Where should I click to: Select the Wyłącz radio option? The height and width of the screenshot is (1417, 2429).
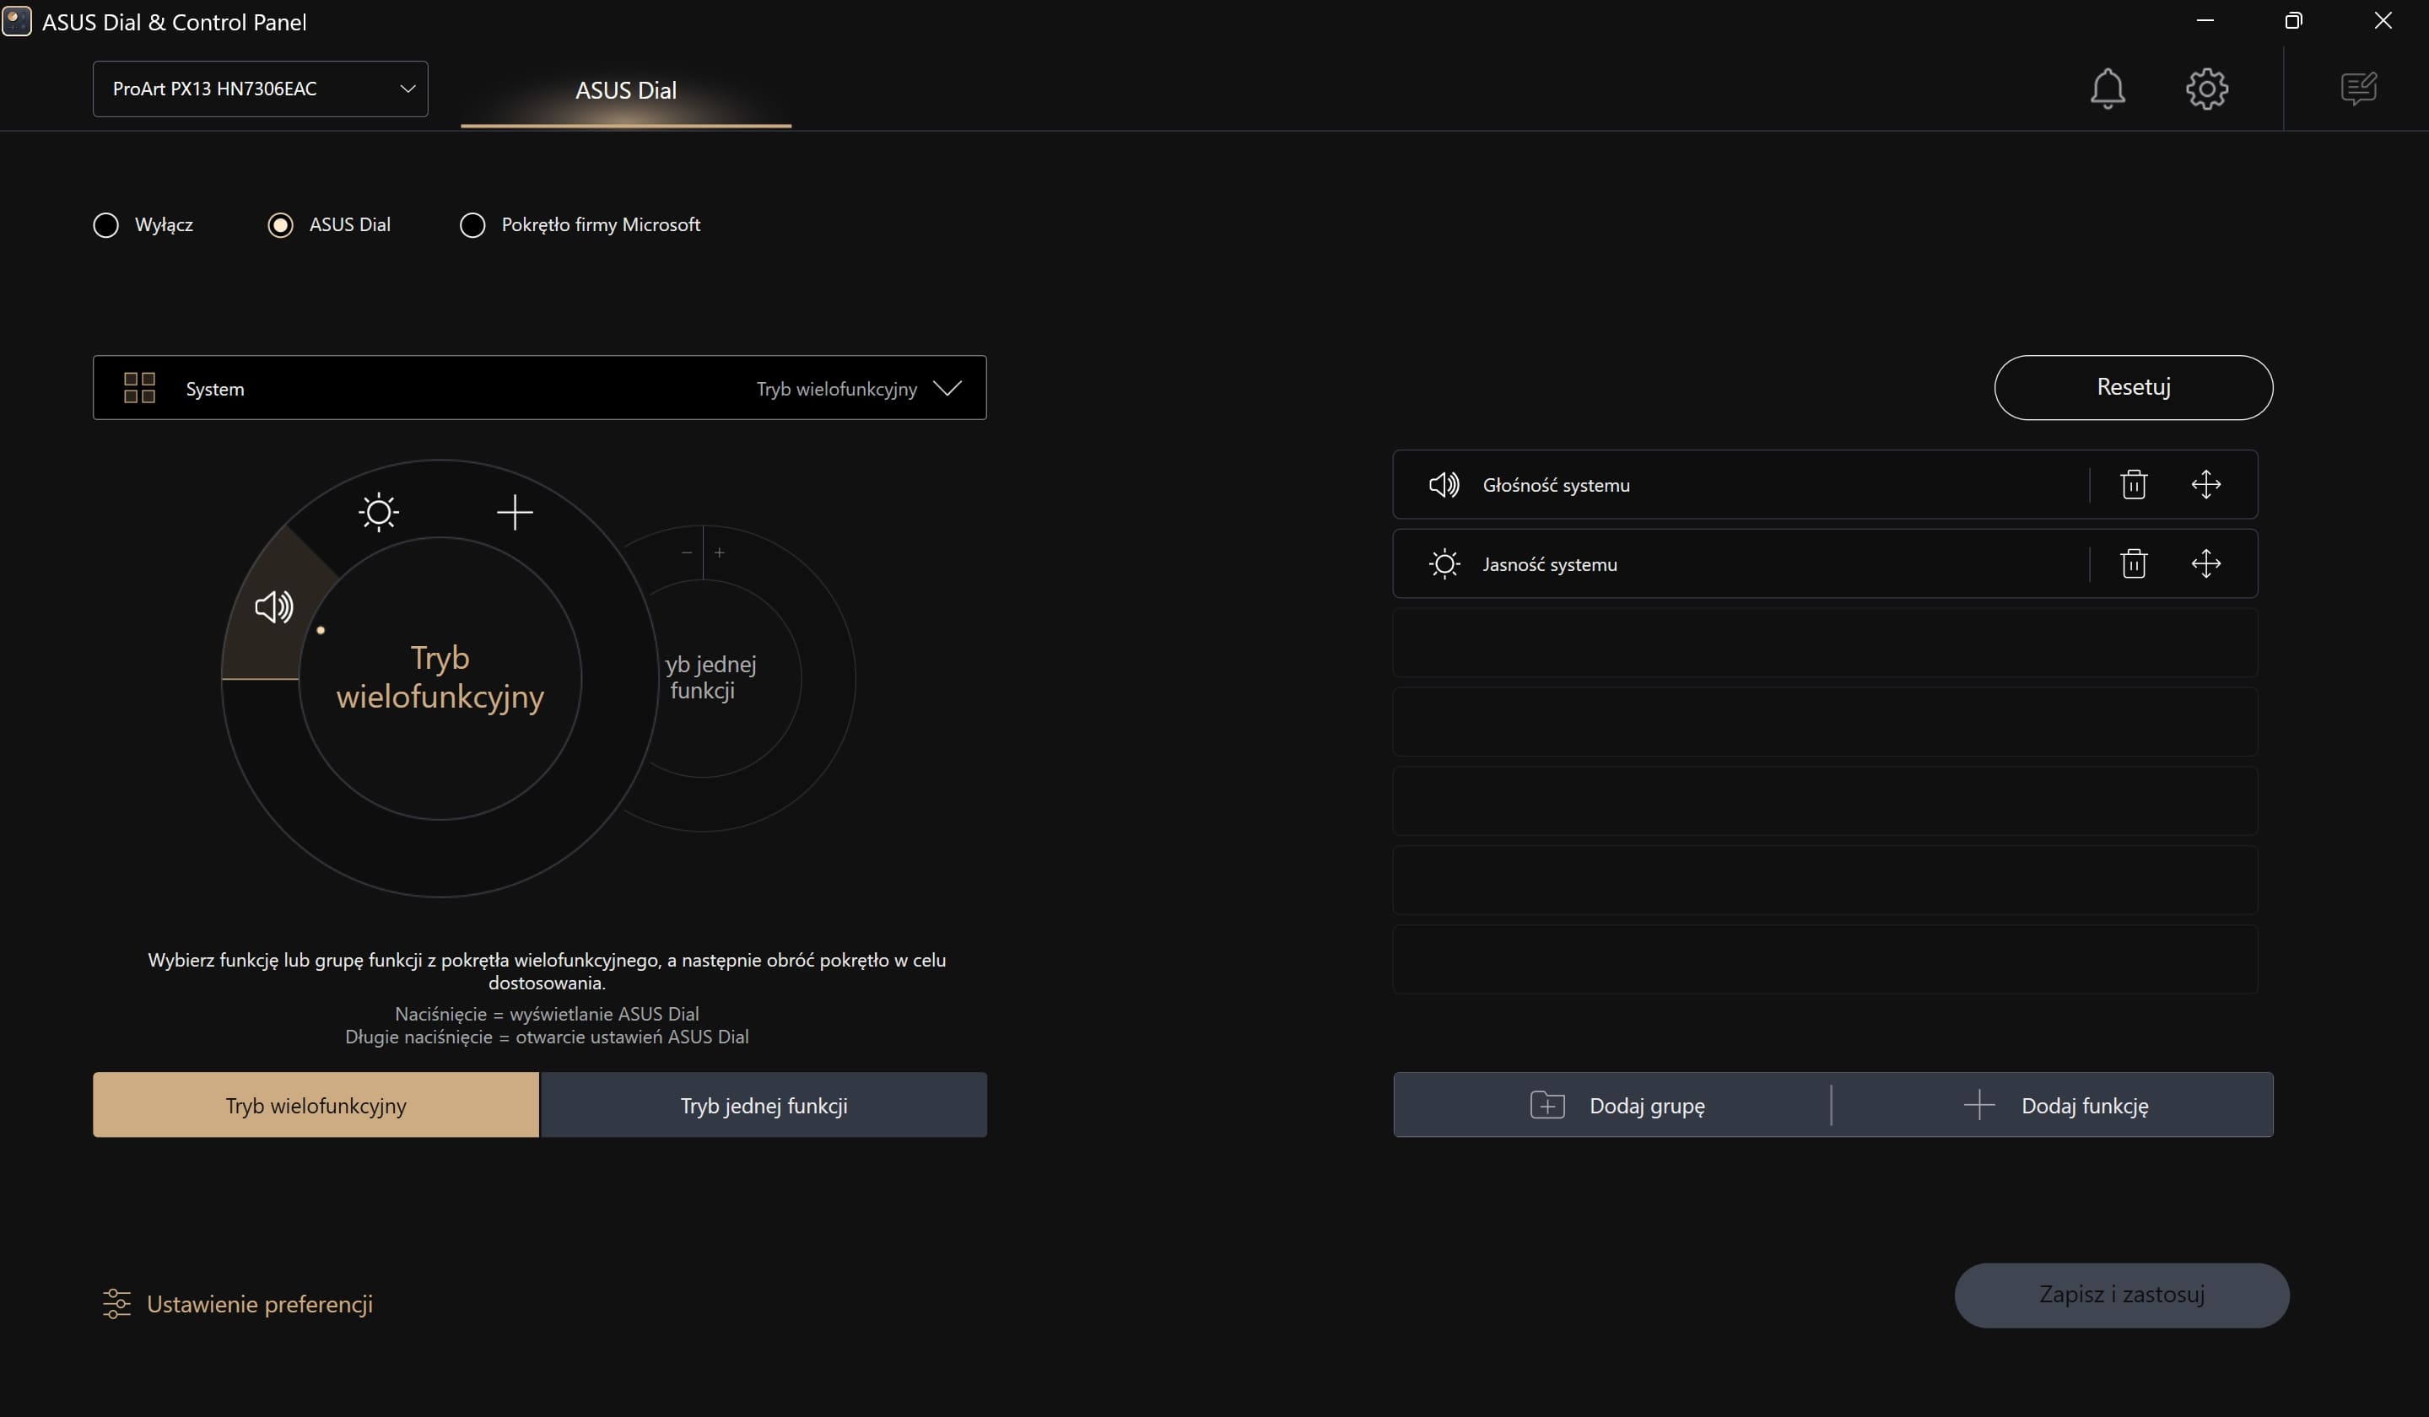[x=106, y=225]
